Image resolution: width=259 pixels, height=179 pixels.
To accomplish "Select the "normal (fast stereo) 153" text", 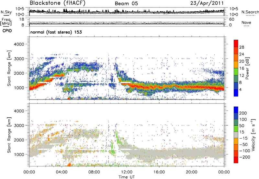I will pos(56,32).
